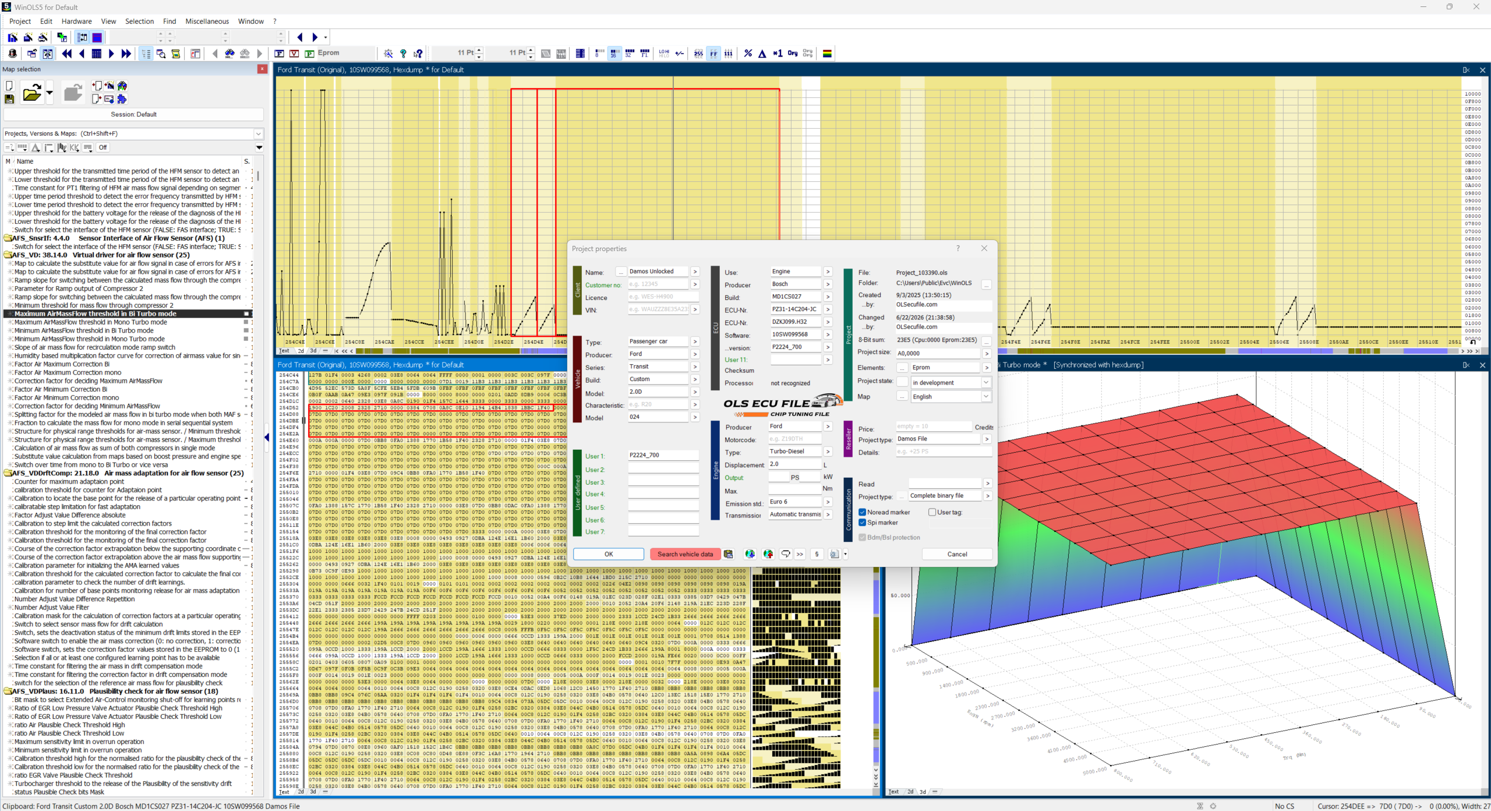This screenshot has height=811, width=1491.
Task: Open the Find menu
Action: [169, 22]
